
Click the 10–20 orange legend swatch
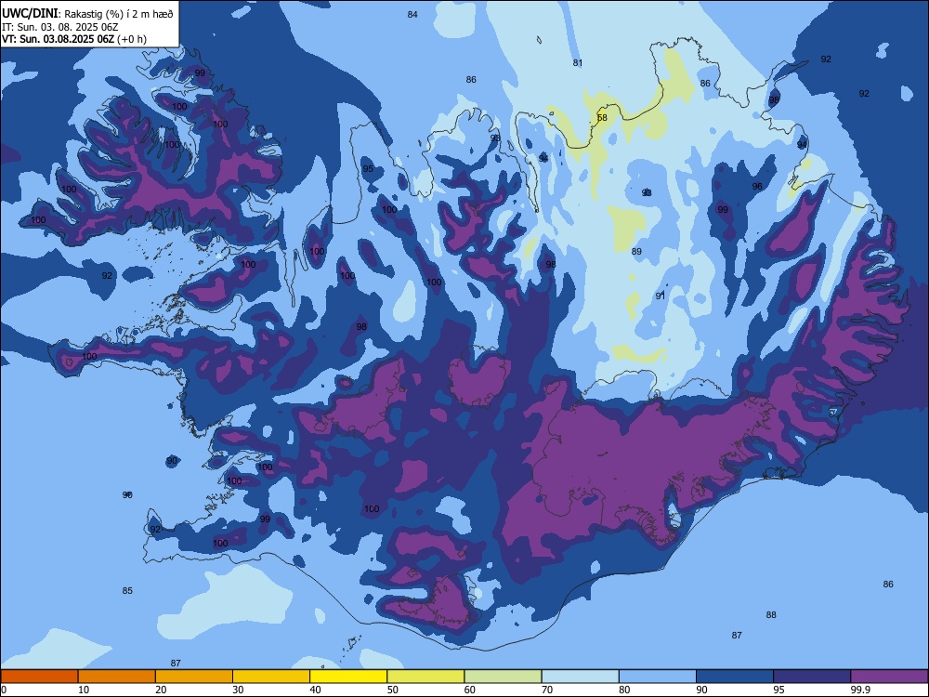[x=117, y=677]
